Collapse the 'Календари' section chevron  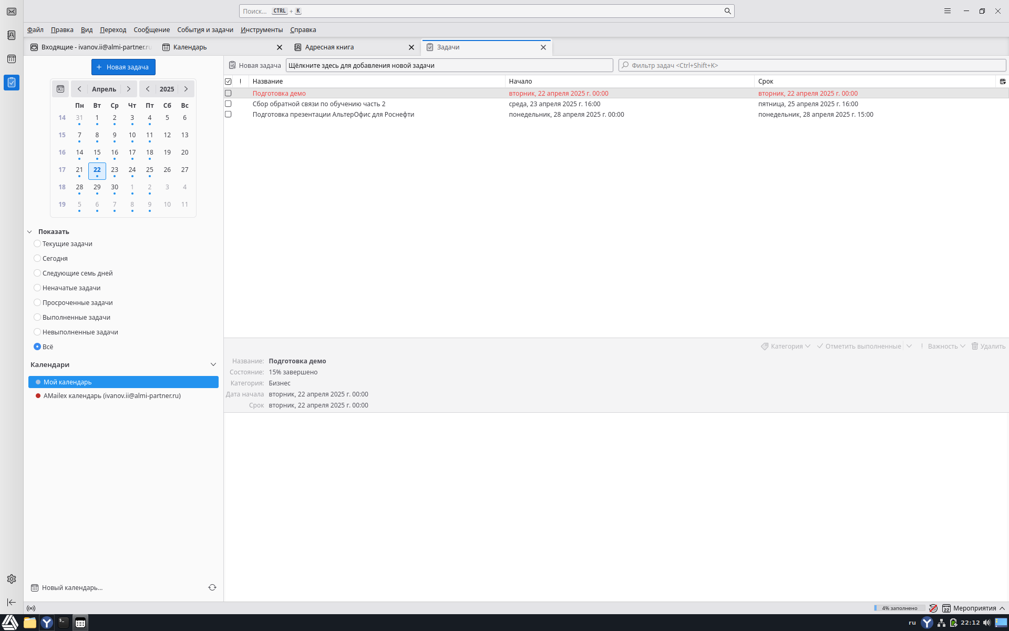[213, 364]
